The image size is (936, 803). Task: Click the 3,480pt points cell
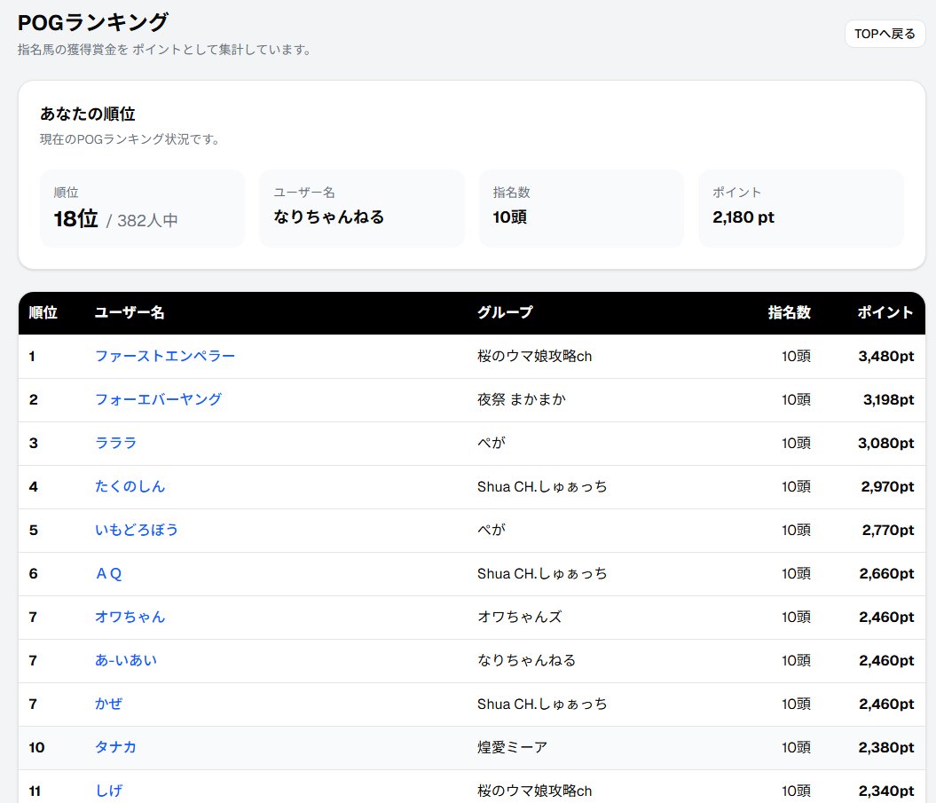(x=885, y=357)
